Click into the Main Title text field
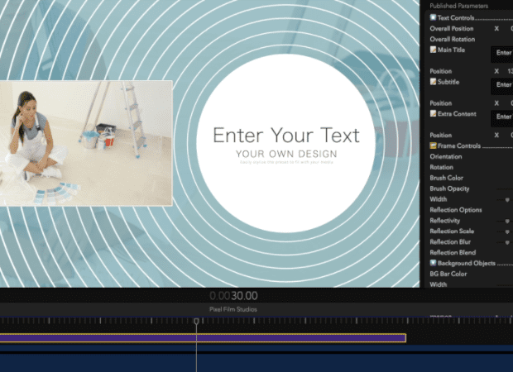The image size is (513, 372). pos(502,54)
